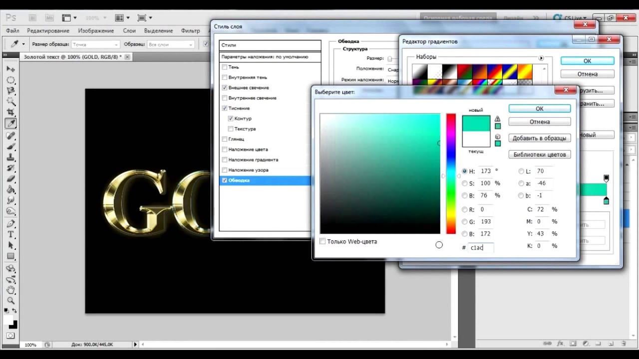Open the gradient presets flyout menu arrow
Image resolution: width=639 pixels, height=359 pixels.
541,58
